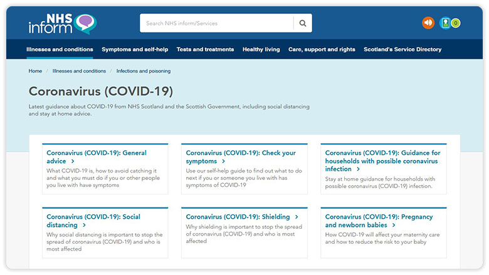Viewport: 489px width, 275px height.
Task: Click chevron next to Social distancing
Action: 84,225
